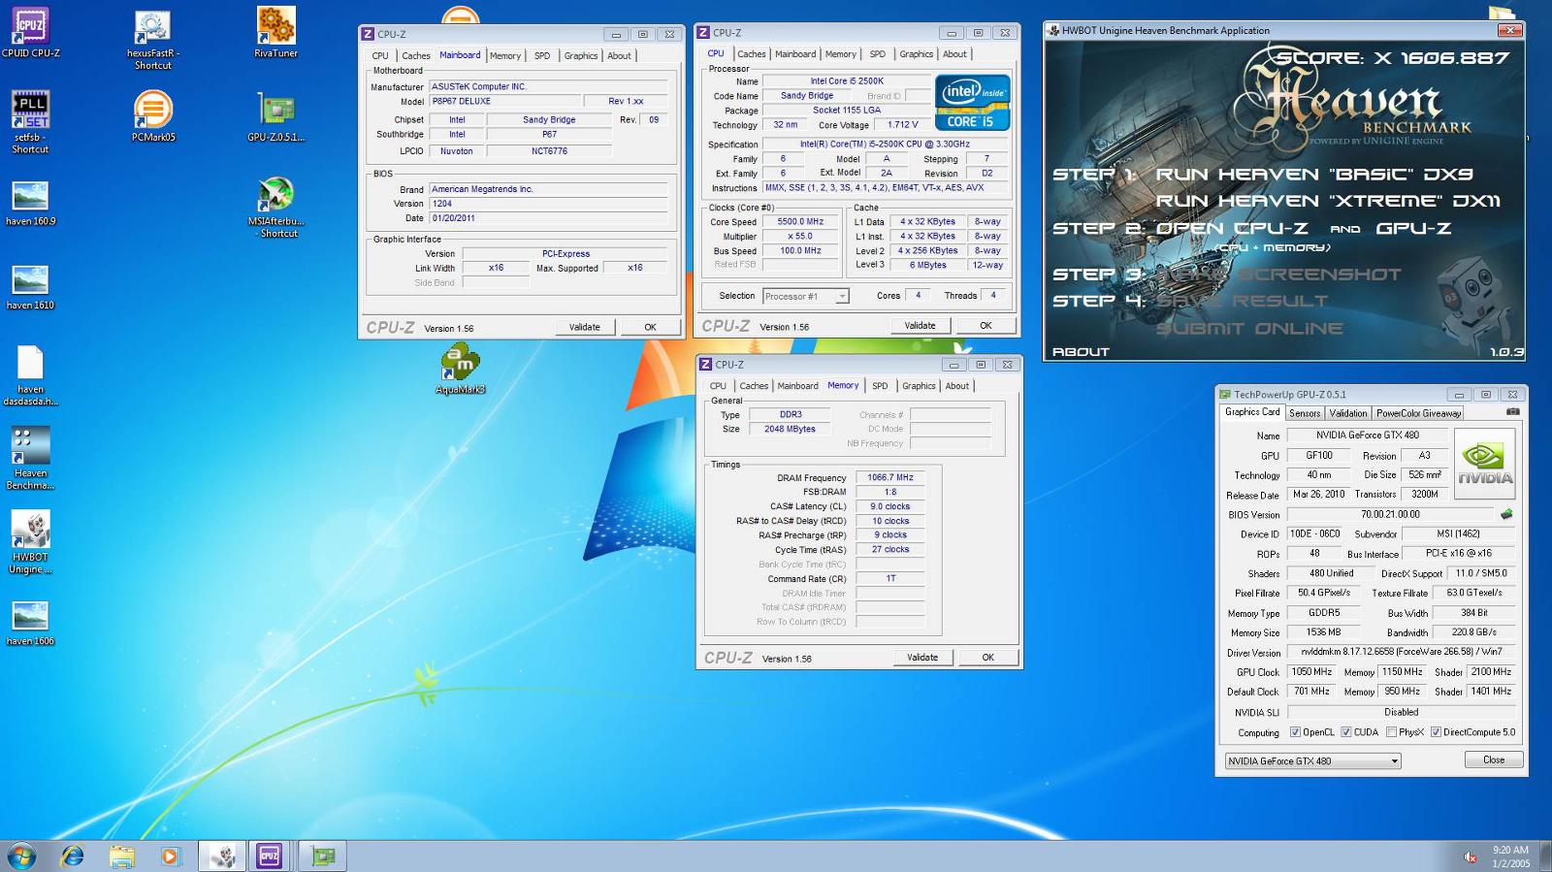Viewport: 1552px width, 872px height.
Task: Open Memory tab in Mainboard CPU-Z window
Action: 505,55
